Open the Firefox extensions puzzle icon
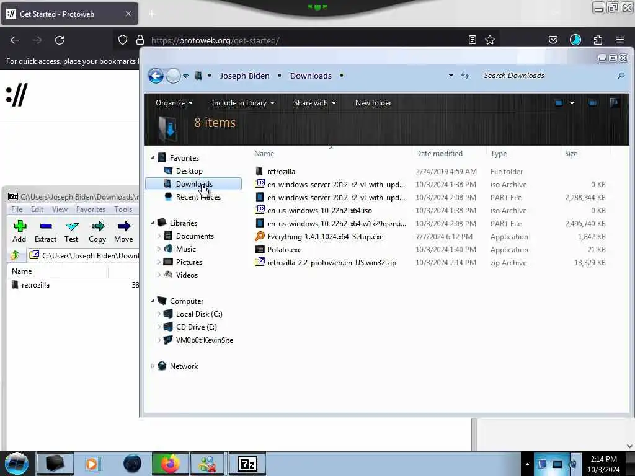The height and width of the screenshot is (476, 635). pos(598,40)
